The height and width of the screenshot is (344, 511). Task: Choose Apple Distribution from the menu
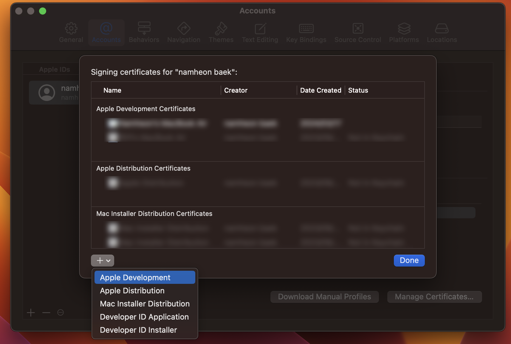coord(145,290)
